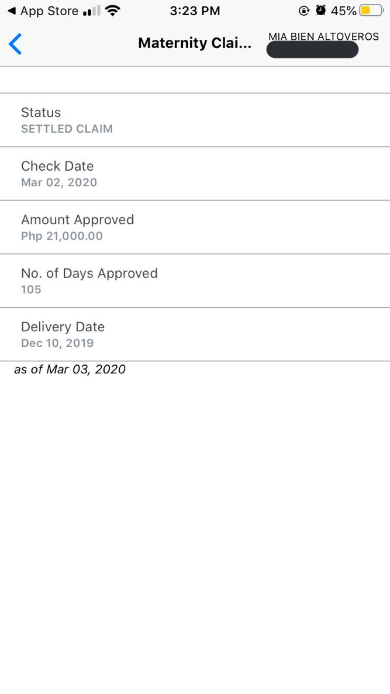Image resolution: width=390 pixels, height=694 pixels.
Task: Select the Status row label
Action: pos(41,112)
